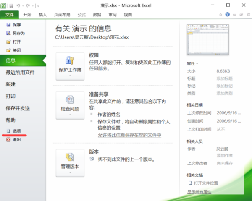
Task: Click the file path C:\Users\吴云鹏\Desktop\演示.xlsx
Action: (x=92, y=37)
